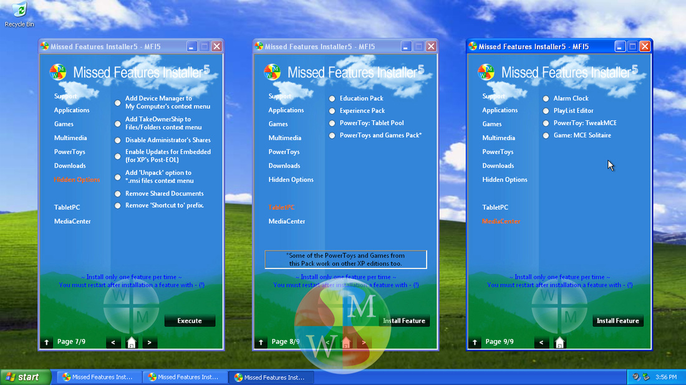The height and width of the screenshot is (385, 686).
Task: Open Applications in Page 7/9 window
Action: coord(72,110)
